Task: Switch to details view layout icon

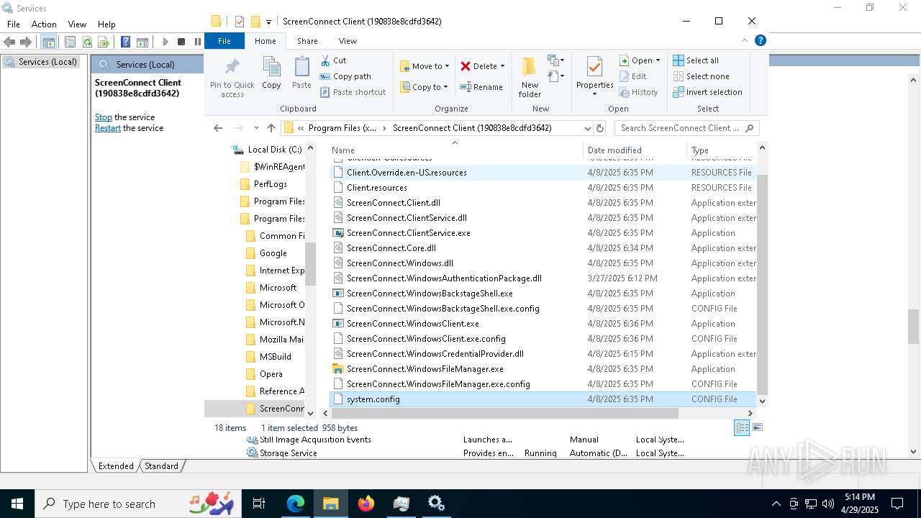Action: point(742,427)
